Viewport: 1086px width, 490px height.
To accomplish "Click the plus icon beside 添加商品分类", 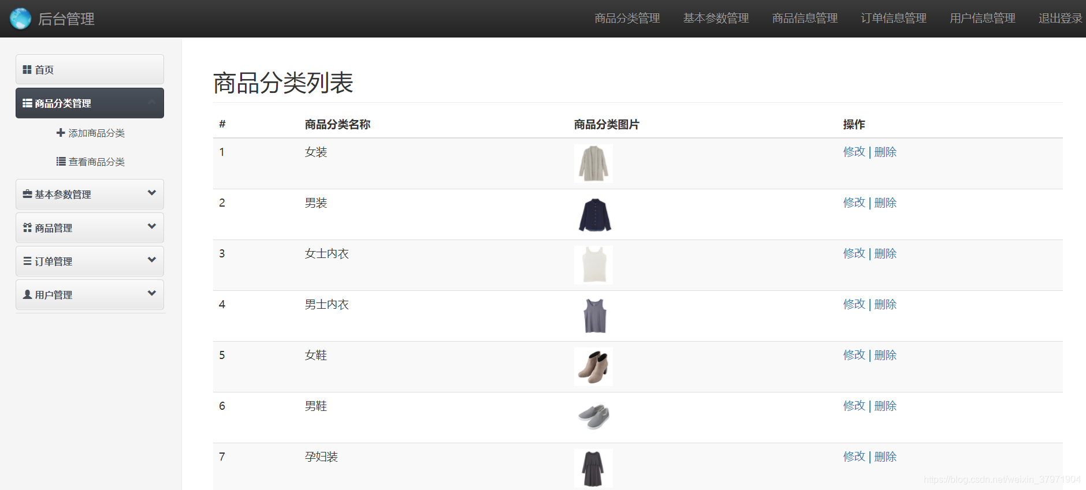I will click(x=61, y=133).
